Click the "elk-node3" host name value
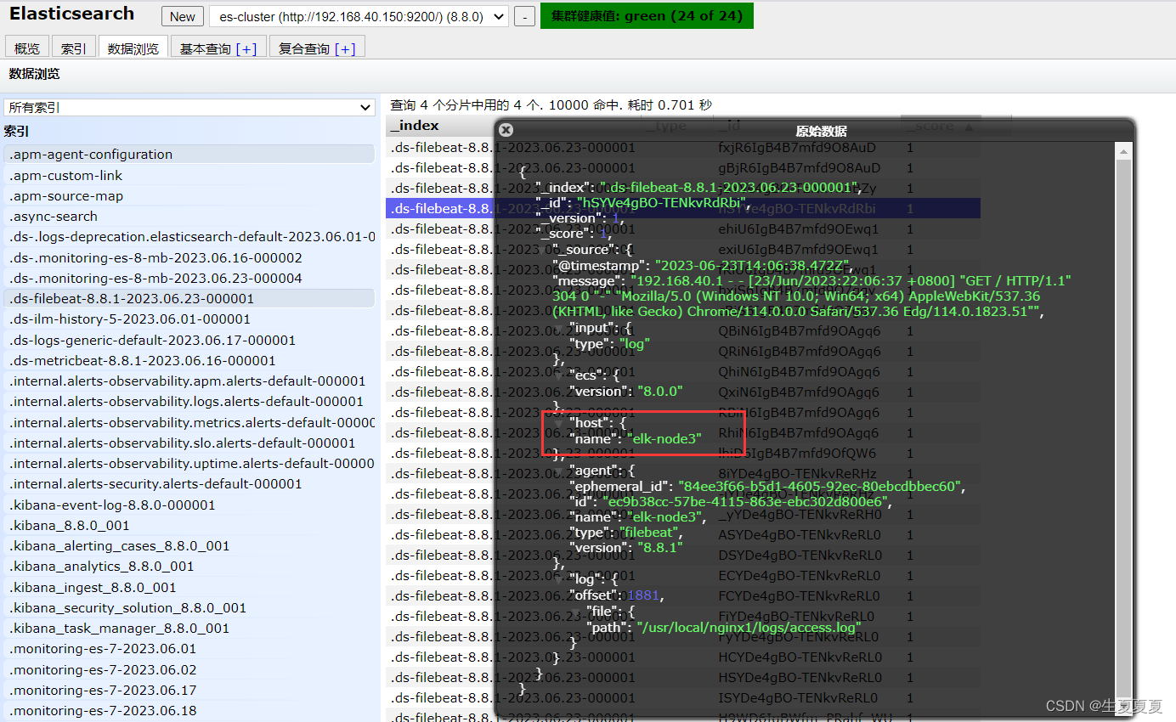1176x722 pixels. tap(664, 438)
